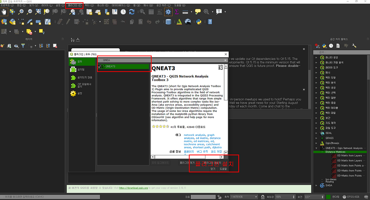Click the Help Contents question mark icon

pyautogui.click(x=210, y=22)
